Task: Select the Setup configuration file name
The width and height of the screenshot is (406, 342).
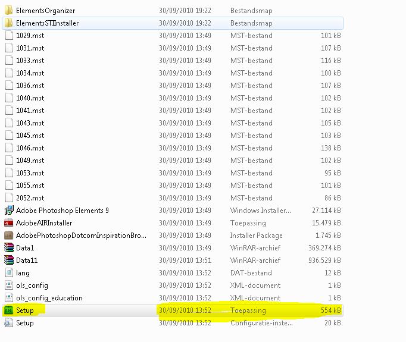Action: point(25,323)
